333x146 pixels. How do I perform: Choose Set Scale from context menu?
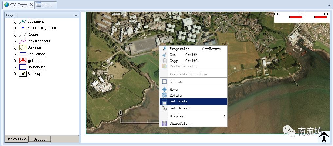tap(193, 101)
